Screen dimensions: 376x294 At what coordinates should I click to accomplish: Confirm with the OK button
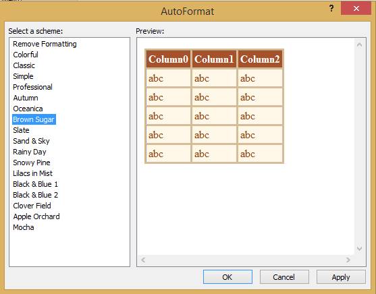point(227,277)
